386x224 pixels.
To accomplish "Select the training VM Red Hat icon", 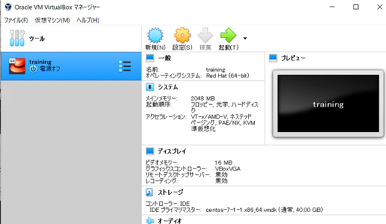I will [17, 66].
